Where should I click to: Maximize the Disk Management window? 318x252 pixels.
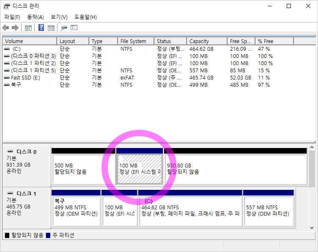tap(289, 6)
